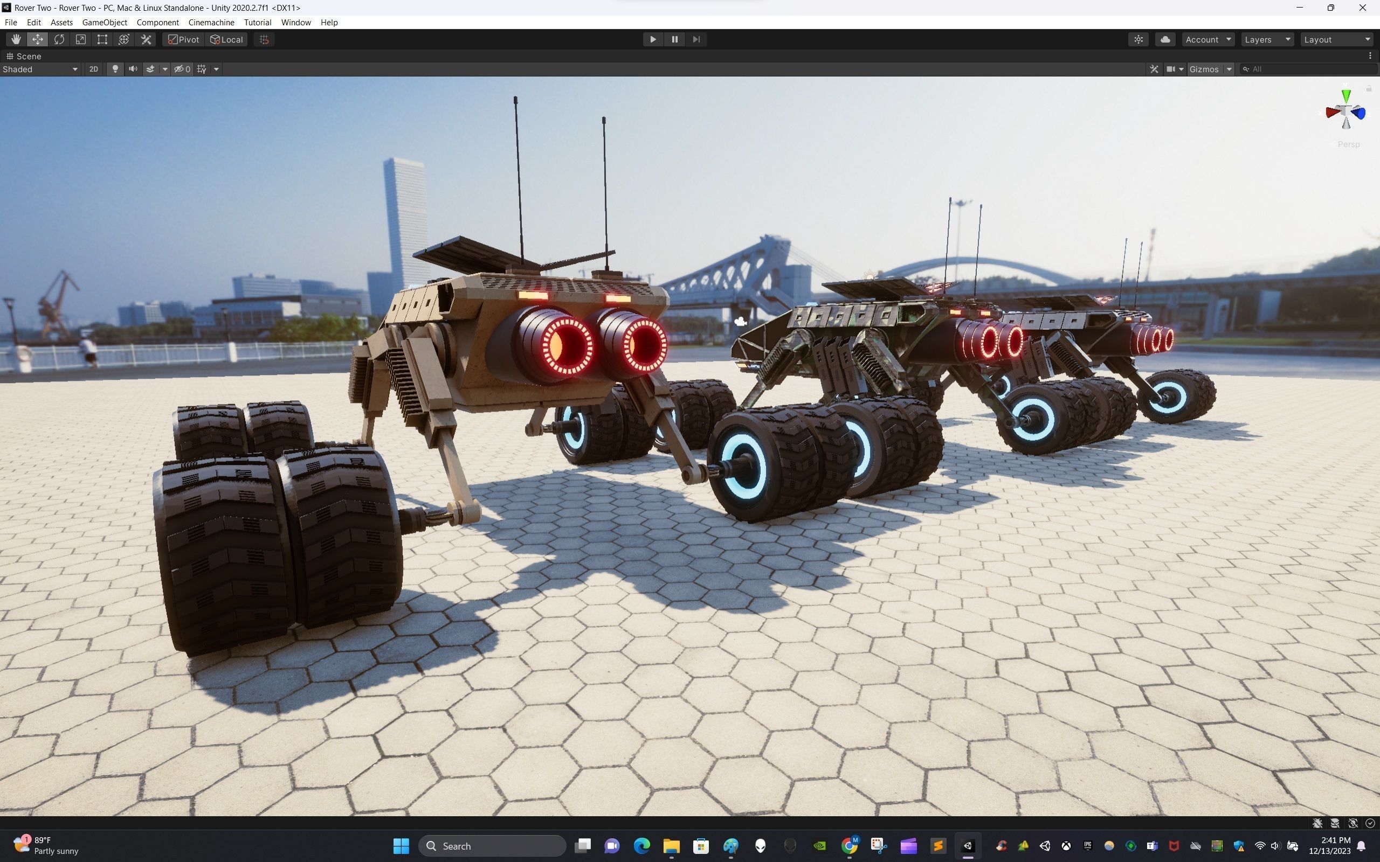Open the GameObject menu
This screenshot has width=1380, height=862.
pyautogui.click(x=105, y=22)
